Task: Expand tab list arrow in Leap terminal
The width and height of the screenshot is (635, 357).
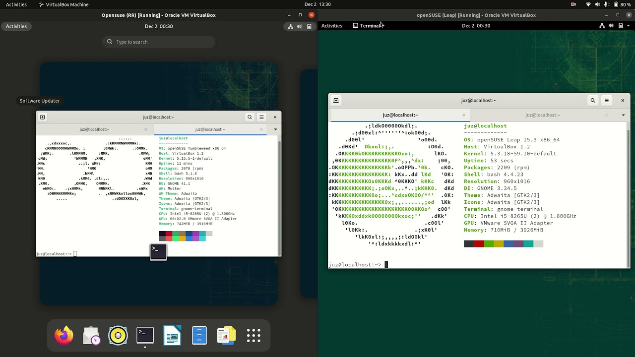Action: (x=623, y=115)
